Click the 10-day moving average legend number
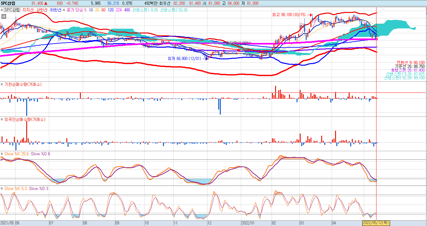The image size is (427, 226). [91, 10]
